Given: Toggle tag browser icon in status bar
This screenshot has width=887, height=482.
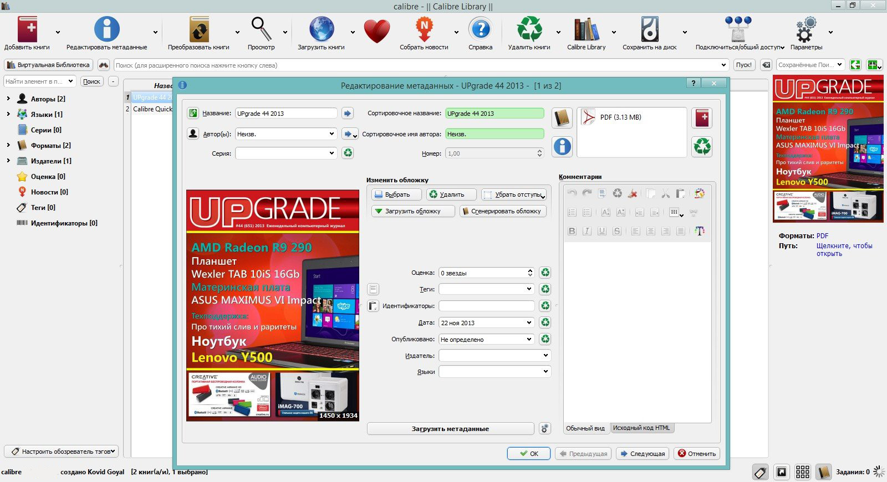Looking at the screenshot, I should 761,472.
